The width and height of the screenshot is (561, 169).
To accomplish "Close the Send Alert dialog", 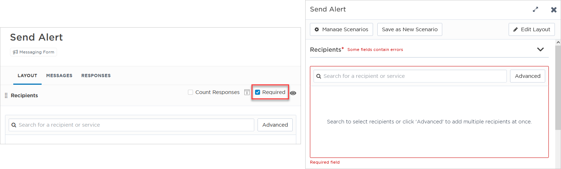I will 554,10.
